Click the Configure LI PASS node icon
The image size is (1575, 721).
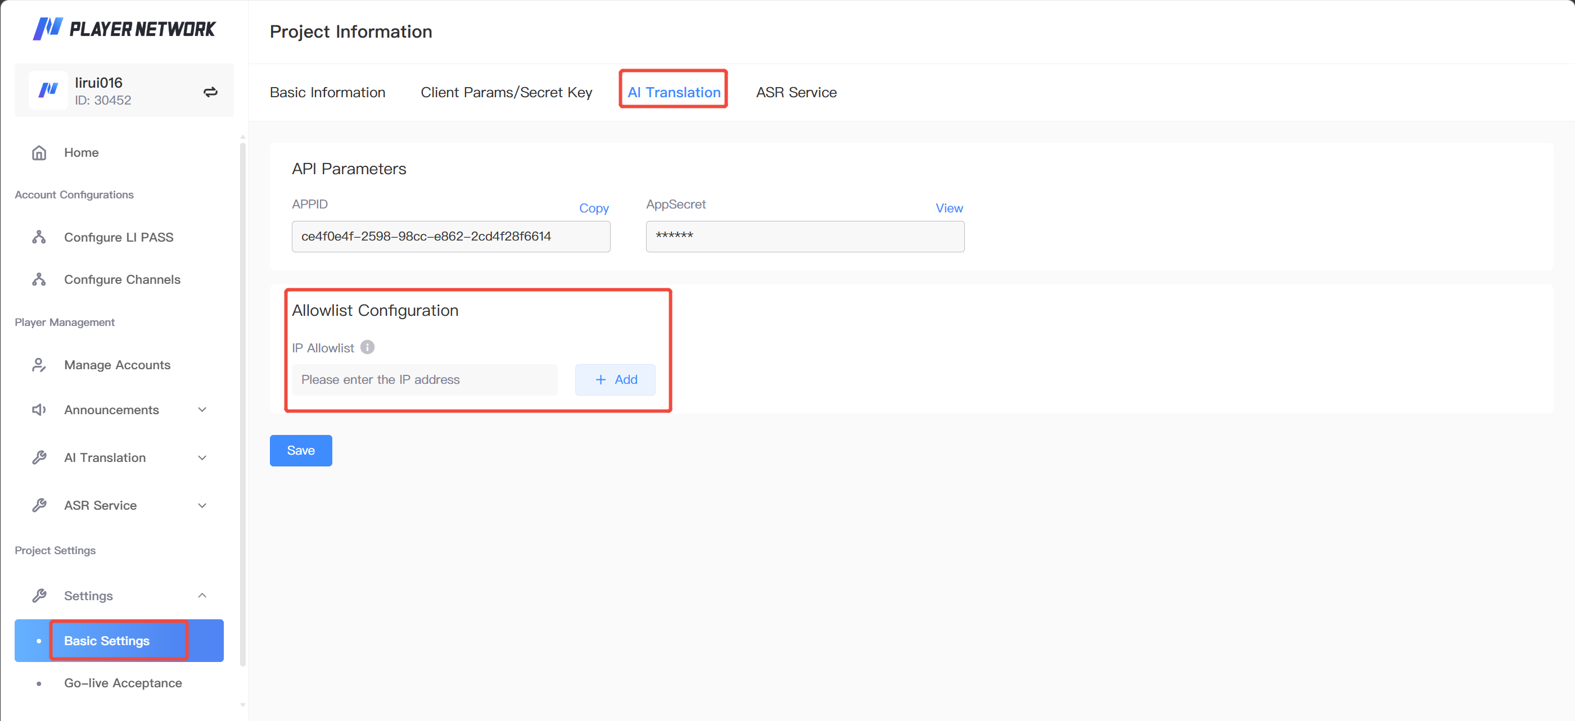[39, 237]
